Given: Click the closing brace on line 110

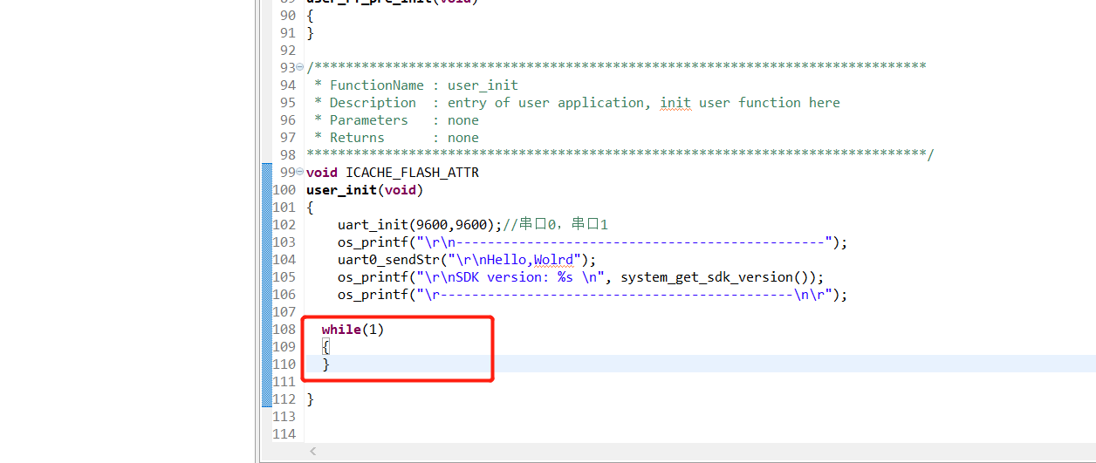Looking at the screenshot, I should pyautogui.click(x=325, y=364).
